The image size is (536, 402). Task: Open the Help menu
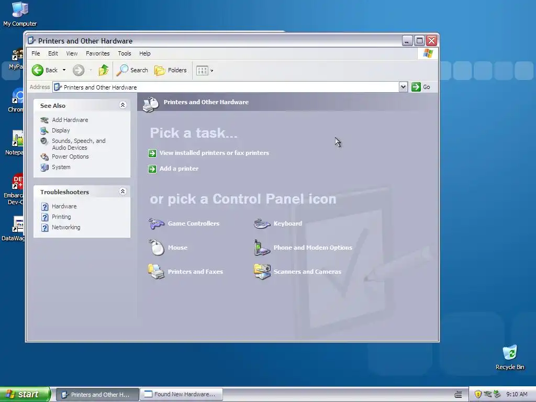(x=144, y=53)
